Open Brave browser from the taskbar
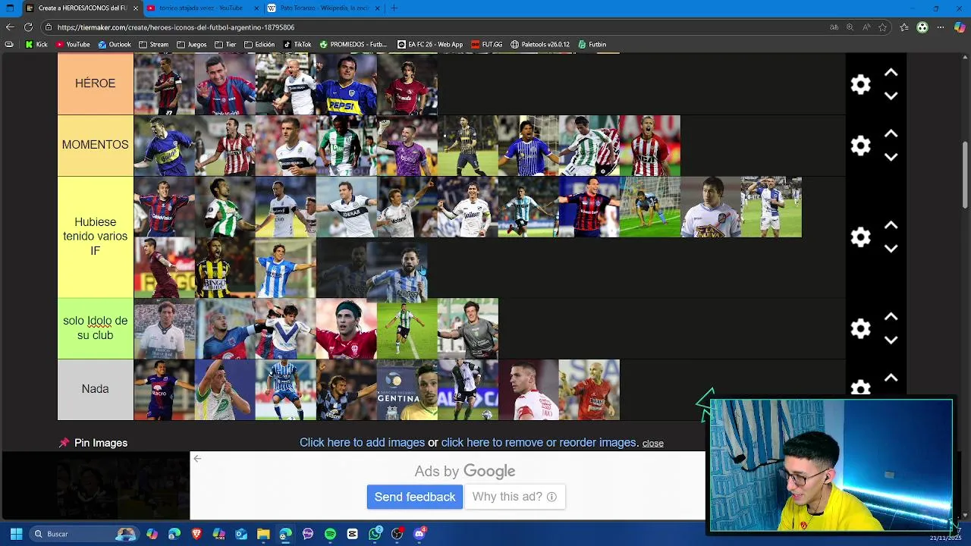The width and height of the screenshot is (971, 546). point(197,534)
